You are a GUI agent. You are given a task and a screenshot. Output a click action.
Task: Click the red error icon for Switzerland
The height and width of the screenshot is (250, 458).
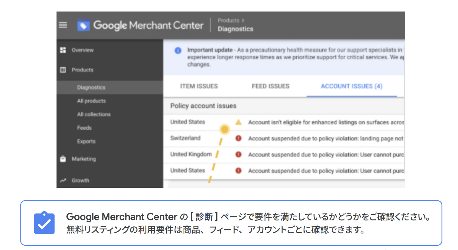[239, 138]
